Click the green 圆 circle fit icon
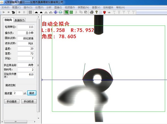 [71, 12]
